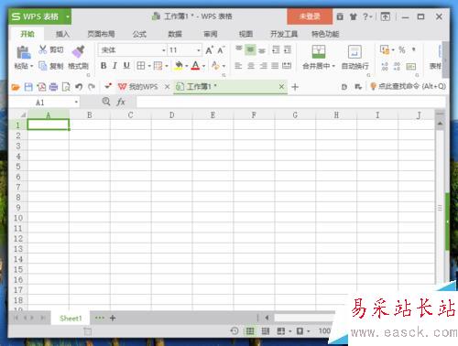Switch to the View tab
The width and height of the screenshot is (458, 346).
click(x=245, y=34)
